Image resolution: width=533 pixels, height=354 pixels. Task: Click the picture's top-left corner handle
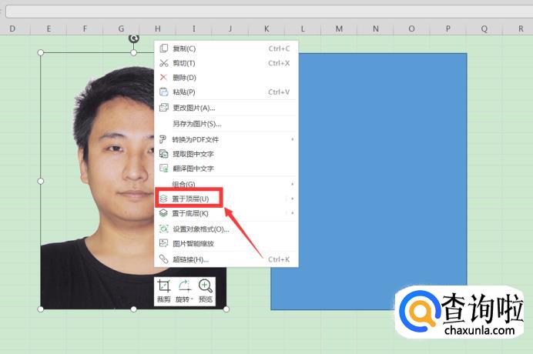click(41, 52)
